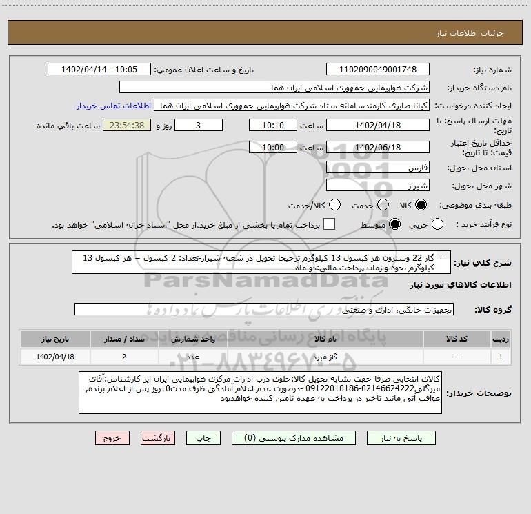Click the جزئیات اطلاعات نیاز header title

pyautogui.click(x=470, y=33)
